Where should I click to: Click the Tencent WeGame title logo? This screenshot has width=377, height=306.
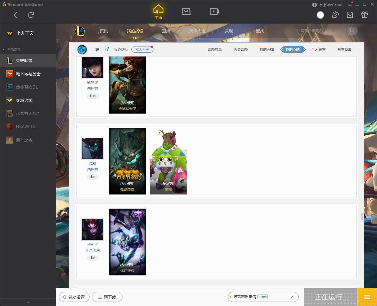[x=23, y=4]
